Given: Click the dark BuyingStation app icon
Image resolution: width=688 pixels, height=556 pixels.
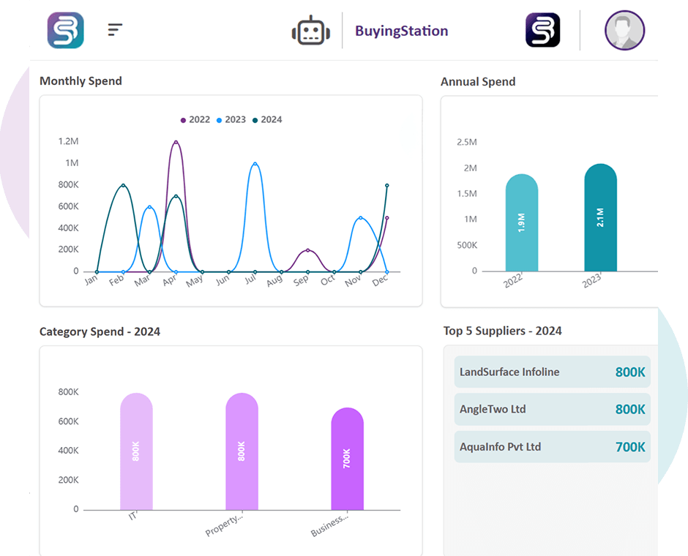Looking at the screenshot, I should tap(542, 31).
